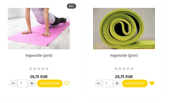Click the NEU badge on pink Yogamatte
The height and width of the screenshot is (103, 171).
(71, 6)
